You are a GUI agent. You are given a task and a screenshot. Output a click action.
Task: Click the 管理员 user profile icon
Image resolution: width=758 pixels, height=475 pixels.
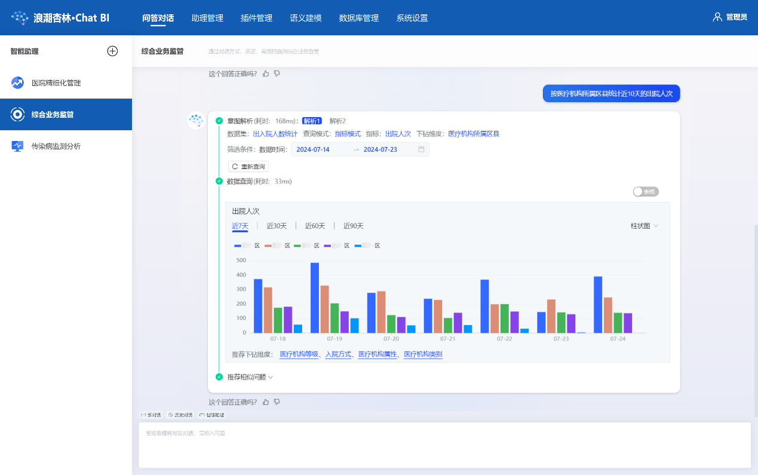pyautogui.click(x=717, y=17)
